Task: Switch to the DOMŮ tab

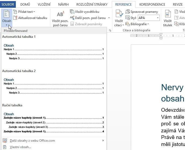Action: [25, 5]
